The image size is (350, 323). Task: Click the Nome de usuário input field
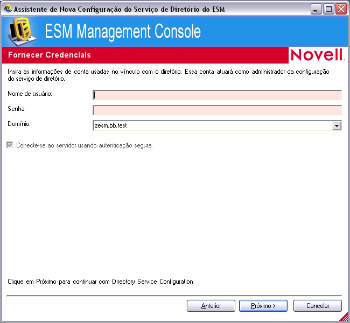pyautogui.click(x=217, y=95)
